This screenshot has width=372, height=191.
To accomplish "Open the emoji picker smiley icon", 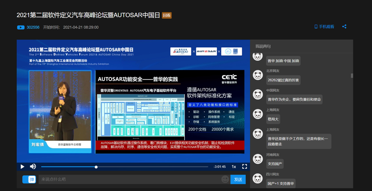I will pos(225,179).
